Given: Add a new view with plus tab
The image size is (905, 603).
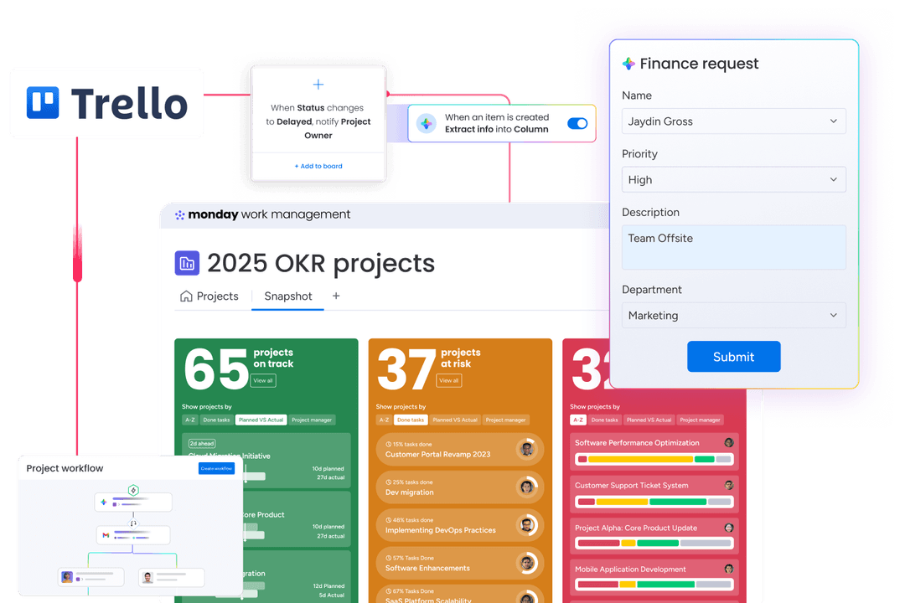Looking at the screenshot, I should tap(336, 296).
